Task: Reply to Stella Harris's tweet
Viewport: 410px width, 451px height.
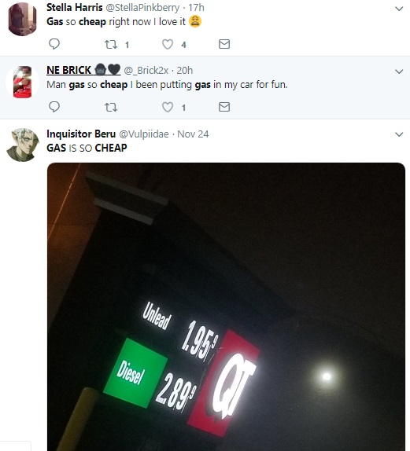Action: [x=54, y=44]
